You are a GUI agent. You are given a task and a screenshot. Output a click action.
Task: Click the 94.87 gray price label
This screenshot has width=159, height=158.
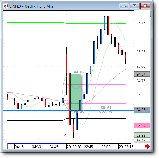point(142,74)
